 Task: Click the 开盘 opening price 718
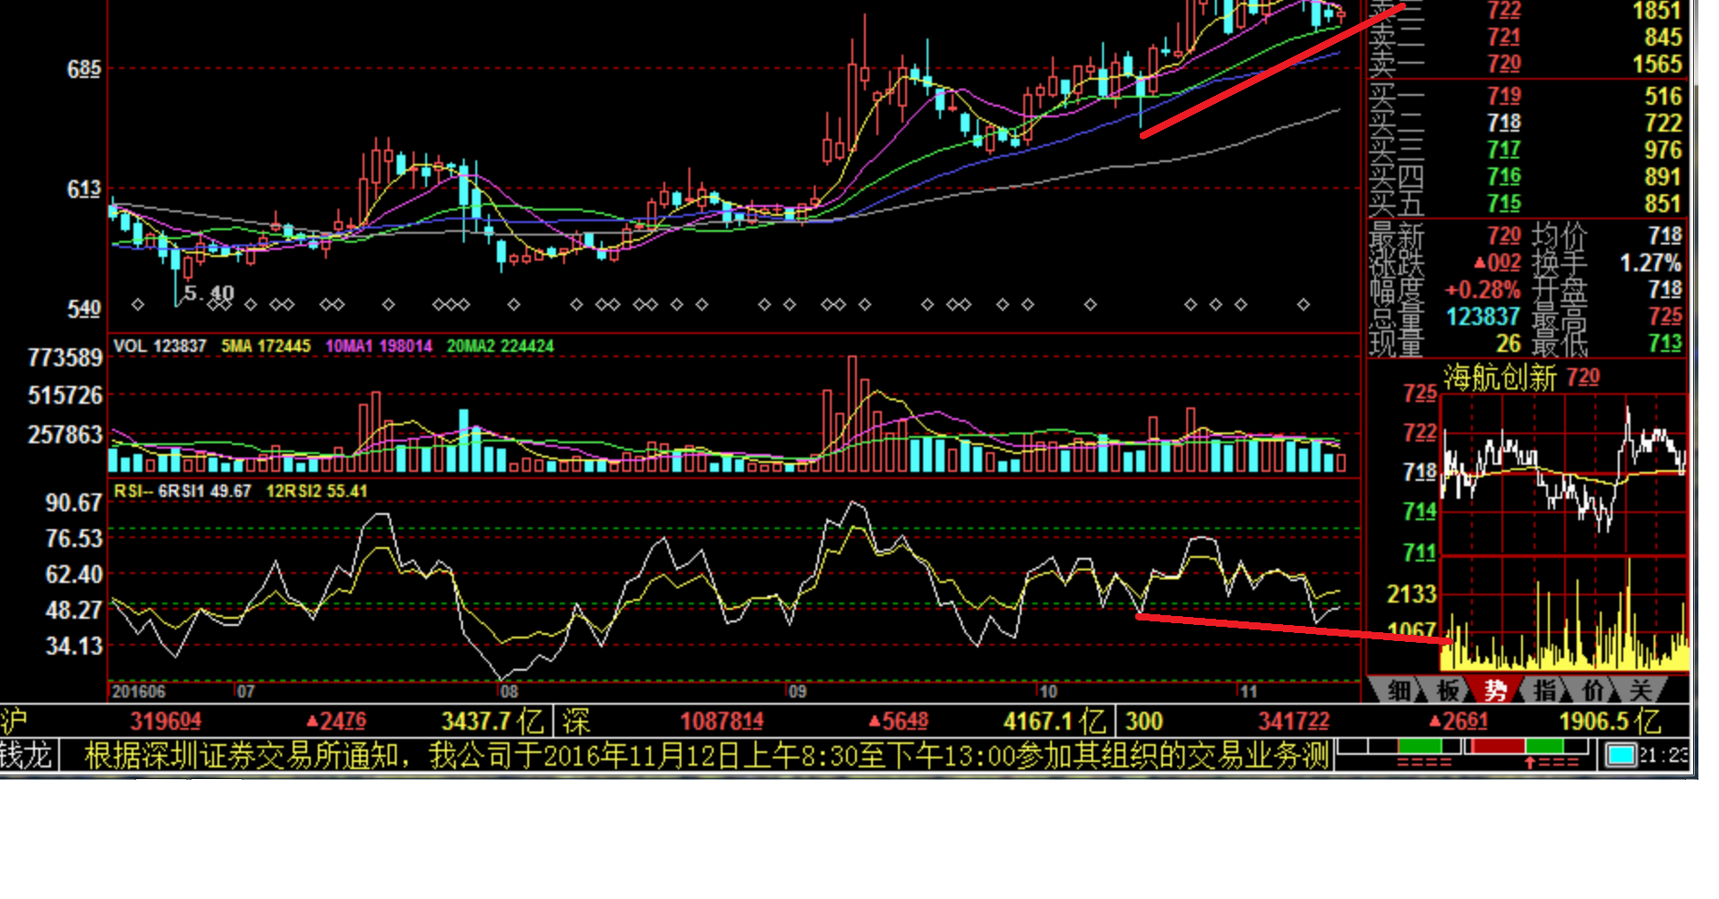(x=1665, y=290)
